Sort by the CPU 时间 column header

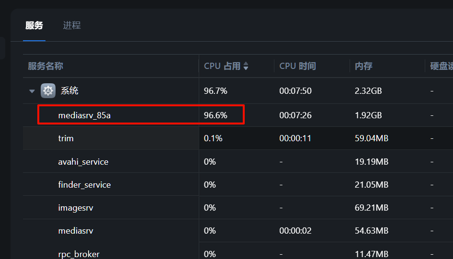coord(297,67)
